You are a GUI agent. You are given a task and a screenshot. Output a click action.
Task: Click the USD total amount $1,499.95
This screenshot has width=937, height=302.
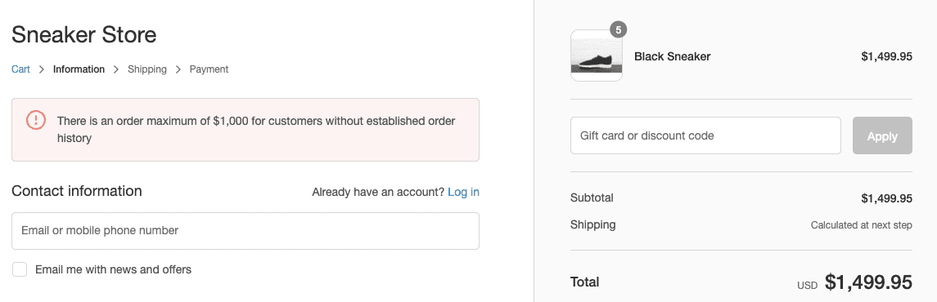click(x=868, y=282)
